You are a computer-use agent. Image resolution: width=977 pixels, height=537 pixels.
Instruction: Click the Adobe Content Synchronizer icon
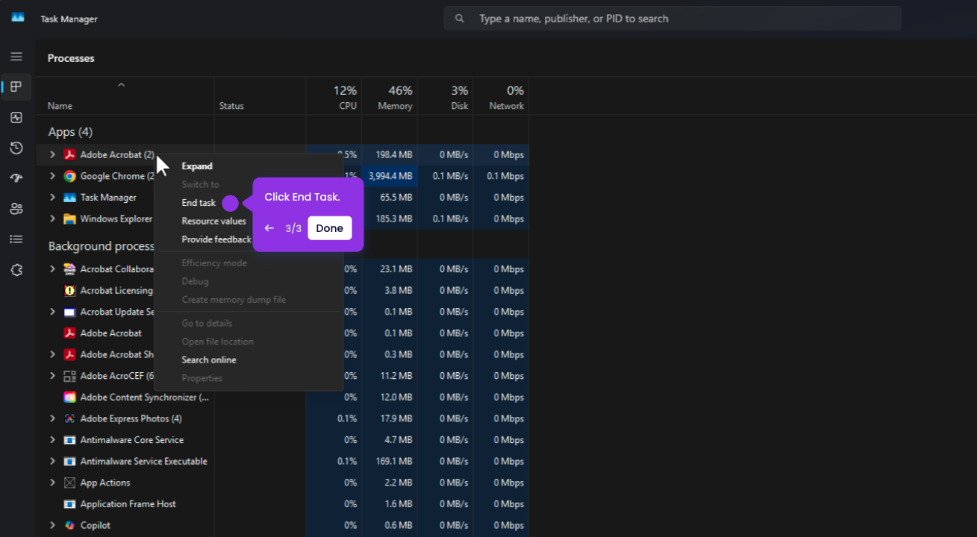69,398
